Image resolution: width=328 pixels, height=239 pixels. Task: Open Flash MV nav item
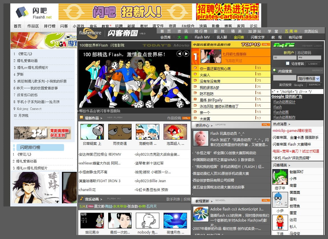coord(202,37)
